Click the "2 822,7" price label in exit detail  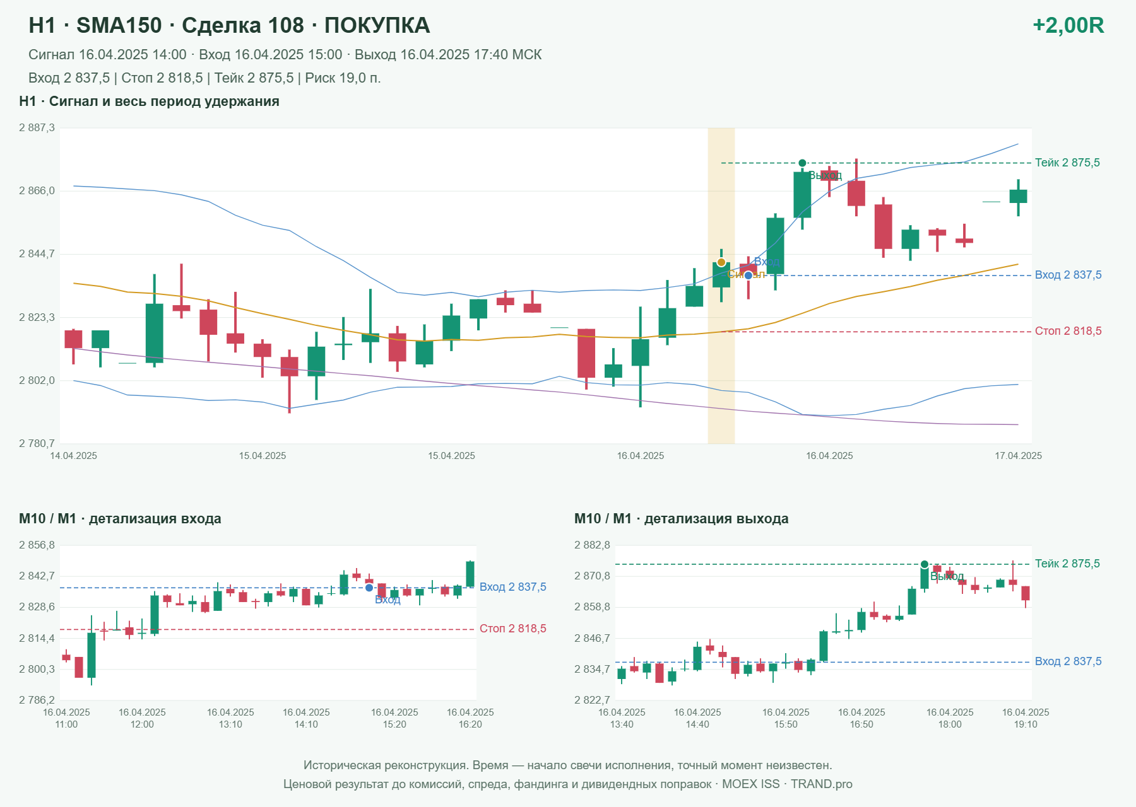click(x=592, y=700)
